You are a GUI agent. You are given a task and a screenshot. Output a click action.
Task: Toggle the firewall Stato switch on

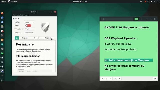coord(28,25)
